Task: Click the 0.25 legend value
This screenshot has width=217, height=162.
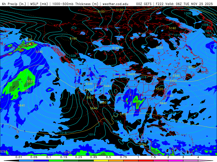Action: [x=79, y=157]
